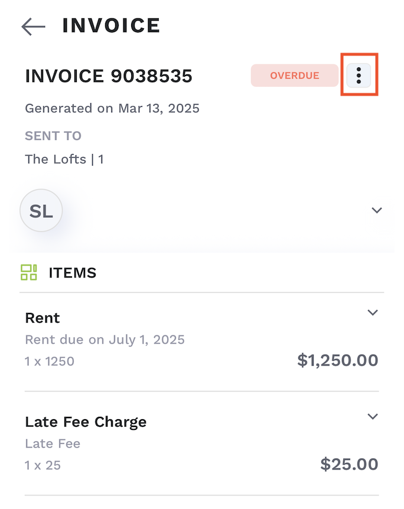Click the Generated on Mar 13, 2025 text
Viewport: 404px width, 509px height.
(112, 109)
